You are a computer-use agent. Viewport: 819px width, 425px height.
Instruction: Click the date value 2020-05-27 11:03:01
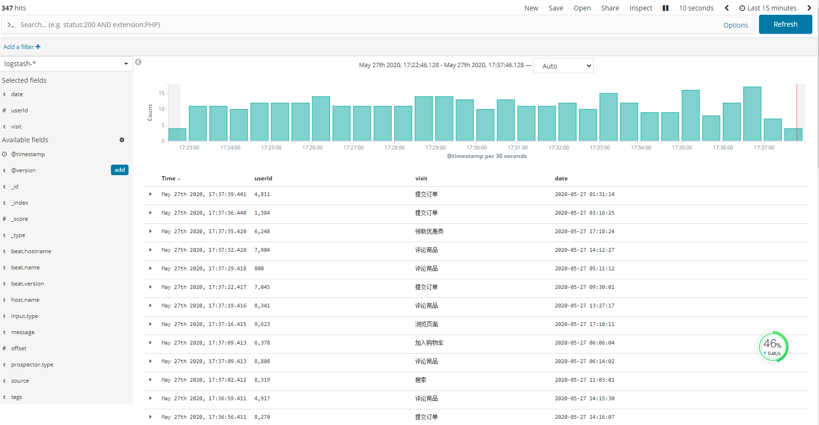tap(585, 380)
